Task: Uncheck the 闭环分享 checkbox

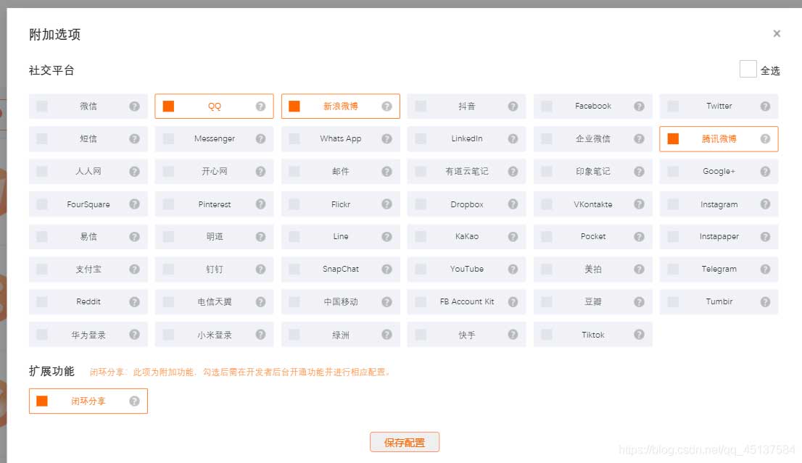Action: click(42, 401)
